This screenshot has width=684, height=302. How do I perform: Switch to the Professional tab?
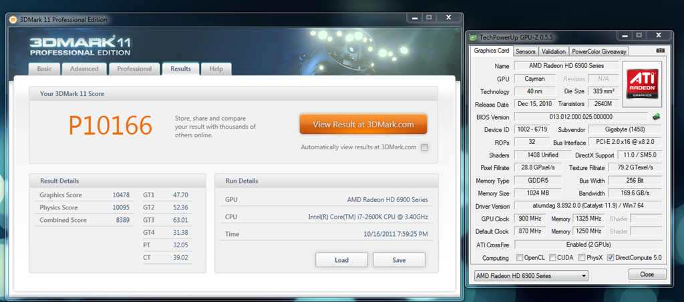(134, 69)
